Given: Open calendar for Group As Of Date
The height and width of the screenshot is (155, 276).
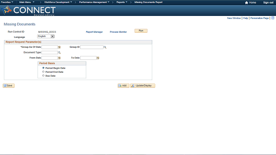Looking at the screenshot, I should click(60, 47).
